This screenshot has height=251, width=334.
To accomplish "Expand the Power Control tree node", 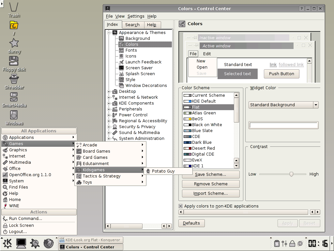I will 109,115.
